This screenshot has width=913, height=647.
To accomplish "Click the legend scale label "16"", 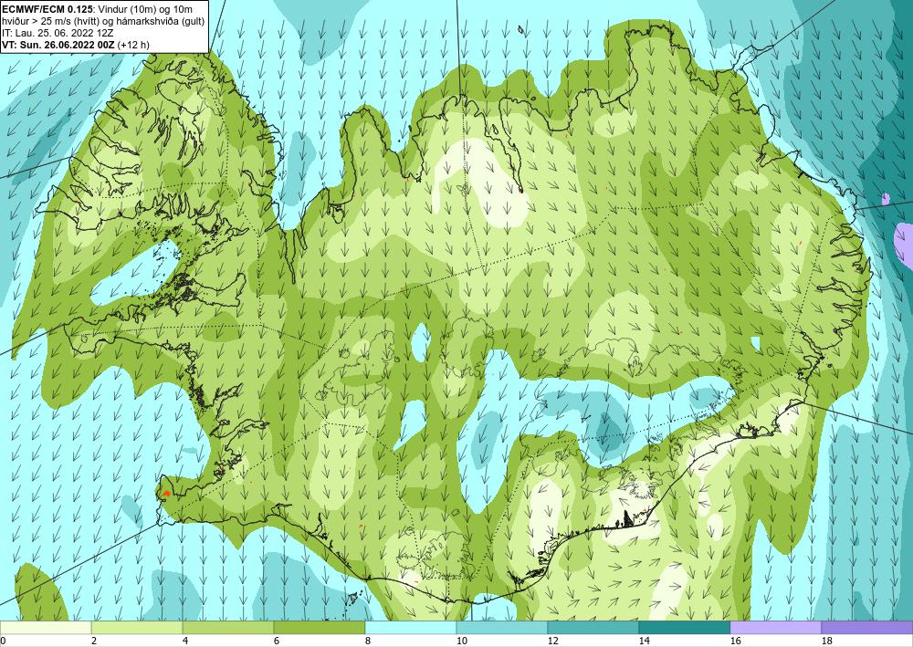I will click(736, 641).
